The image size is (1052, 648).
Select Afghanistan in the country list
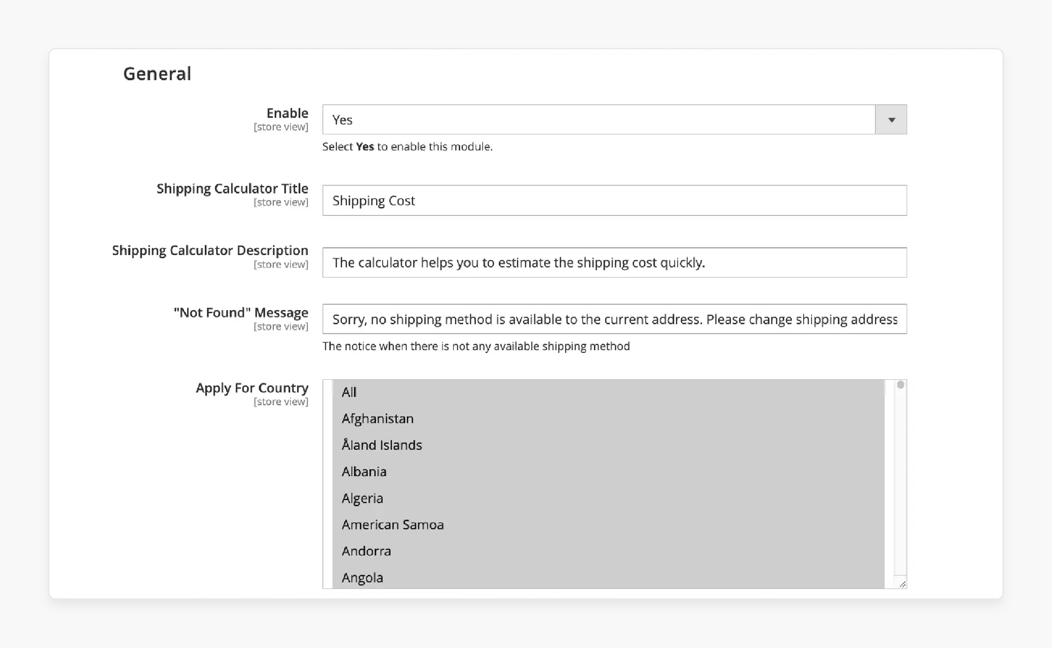pyautogui.click(x=608, y=418)
